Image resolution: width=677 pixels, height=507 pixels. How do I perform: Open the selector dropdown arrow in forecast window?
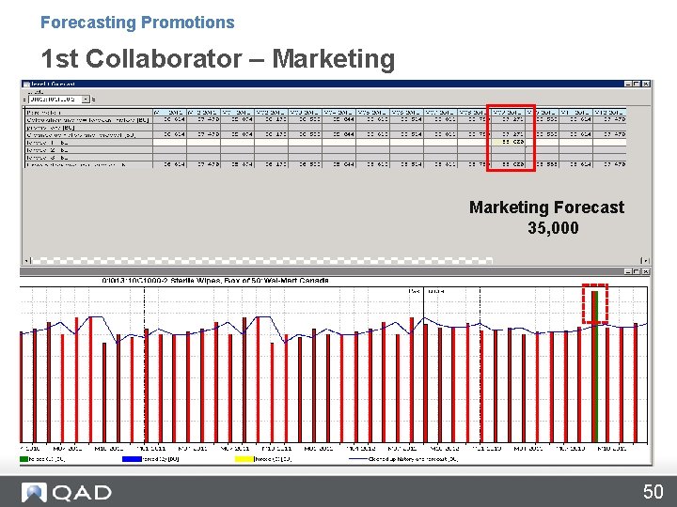click(86, 100)
